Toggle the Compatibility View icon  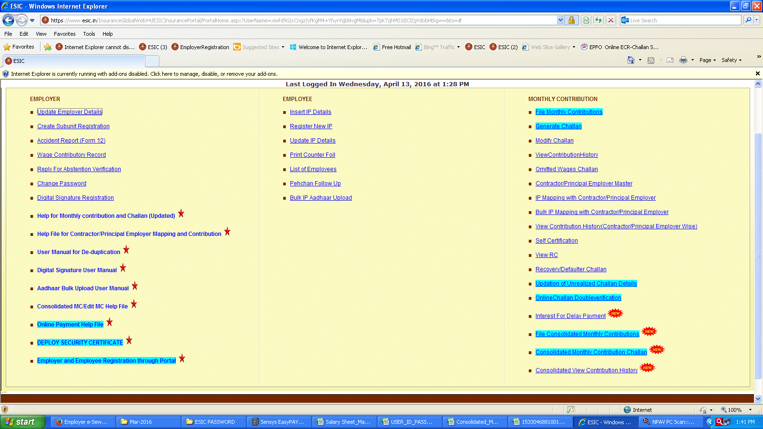point(586,20)
